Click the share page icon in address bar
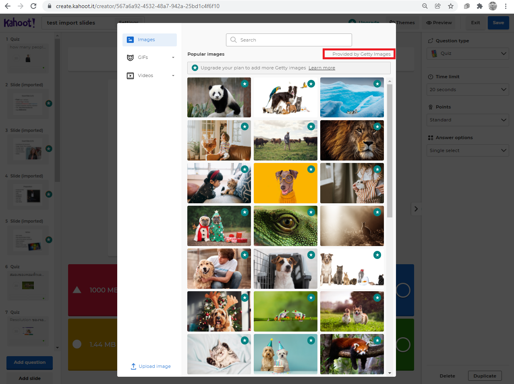 (x=437, y=6)
